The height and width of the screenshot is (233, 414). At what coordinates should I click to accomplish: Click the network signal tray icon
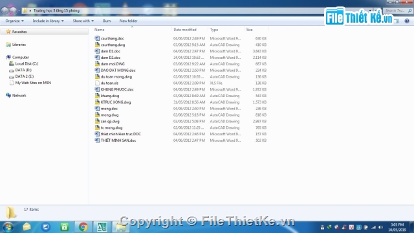(373, 227)
